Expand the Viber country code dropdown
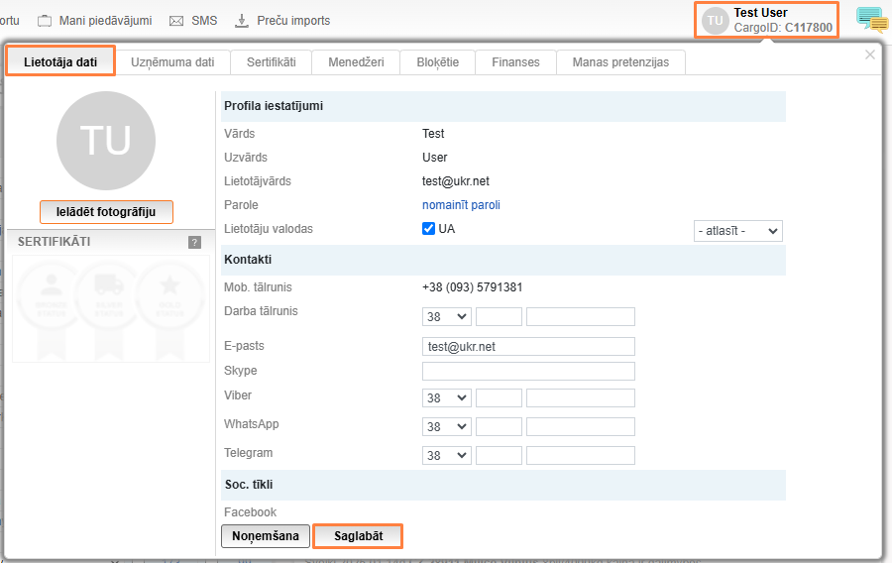This screenshot has width=892, height=563. click(x=446, y=397)
